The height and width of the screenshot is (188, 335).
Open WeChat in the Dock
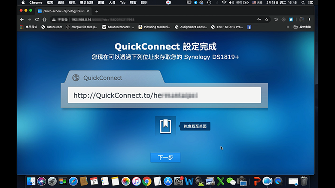231,182
